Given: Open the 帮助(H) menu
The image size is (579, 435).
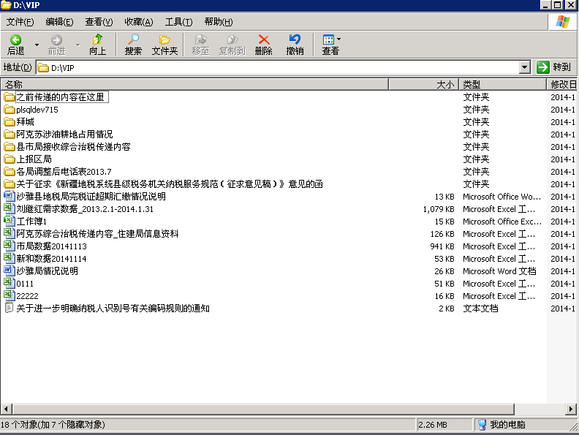Looking at the screenshot, I should (219, 22).
